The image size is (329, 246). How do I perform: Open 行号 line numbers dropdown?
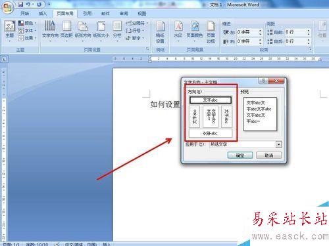[x=135, y=31]
